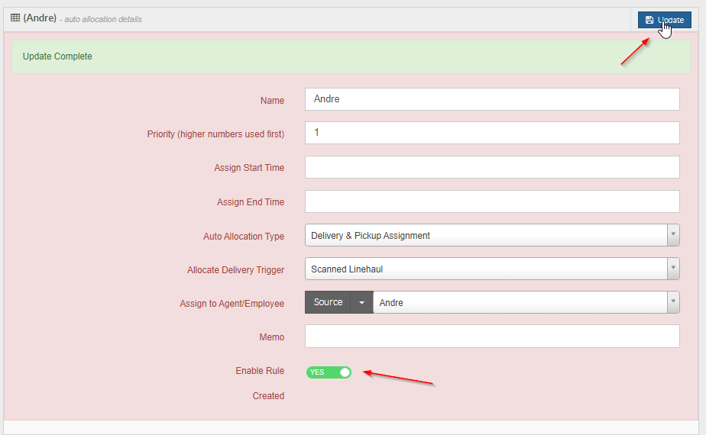Click the Allocate Delivery Trigger label
This screenshot has width=706, height=435.
235,270
